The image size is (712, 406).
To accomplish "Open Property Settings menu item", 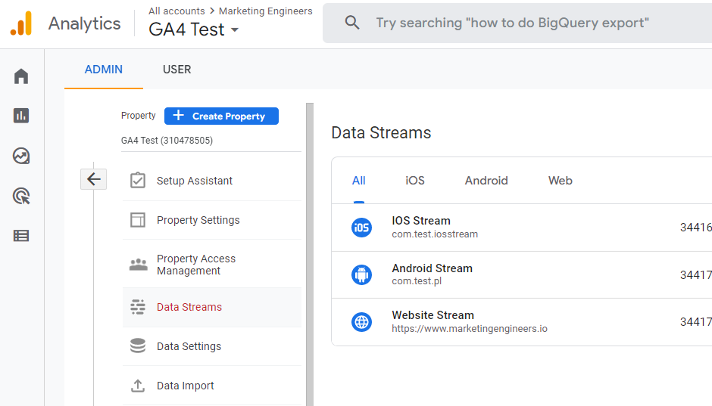I will (212, 220).
